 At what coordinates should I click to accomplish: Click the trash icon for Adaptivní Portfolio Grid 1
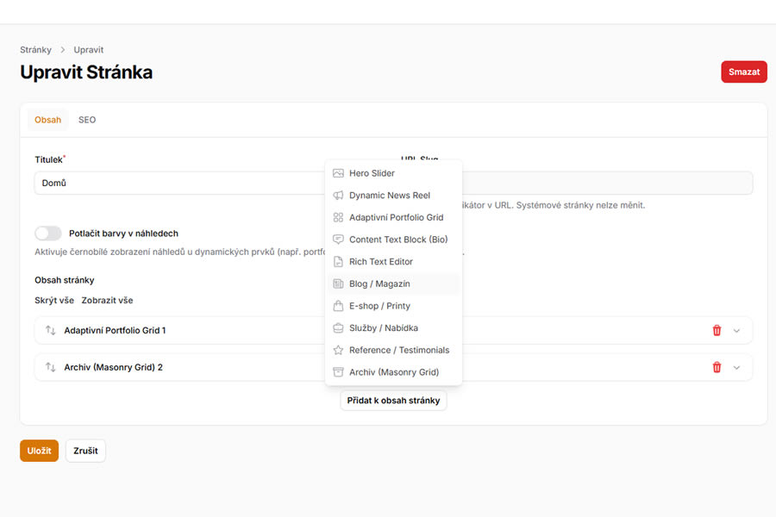click(717, 330)
